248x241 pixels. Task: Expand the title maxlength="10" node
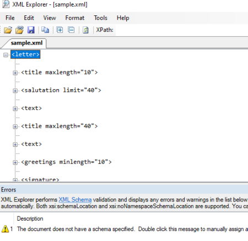(x=15, y=73)
